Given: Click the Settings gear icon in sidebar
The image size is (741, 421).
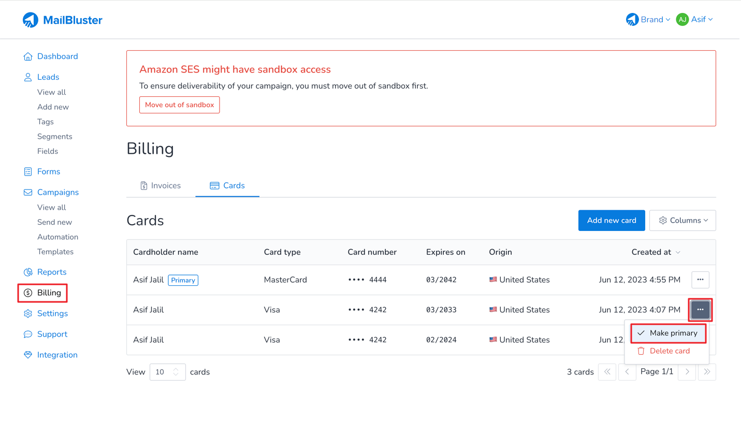Looking at the screenshot, I should tap(28, 313).
